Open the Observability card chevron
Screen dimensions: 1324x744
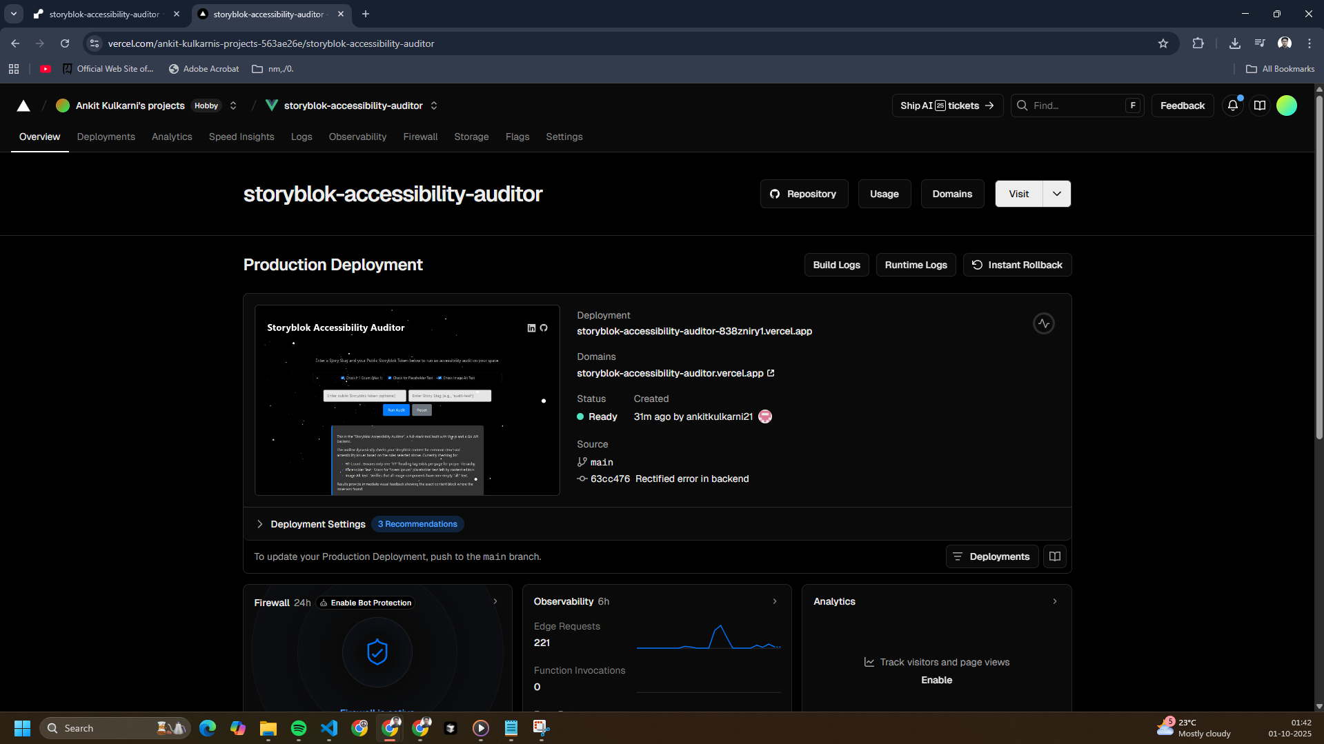pos(775,601)
